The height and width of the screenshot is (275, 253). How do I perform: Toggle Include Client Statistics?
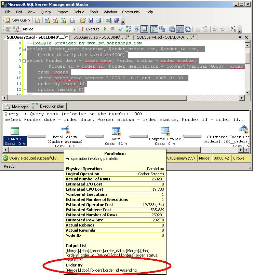click(x=162, y=29)
